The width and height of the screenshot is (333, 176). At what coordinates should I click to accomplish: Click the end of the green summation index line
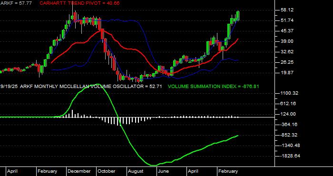pyautogui.click(x=238, y=136)
